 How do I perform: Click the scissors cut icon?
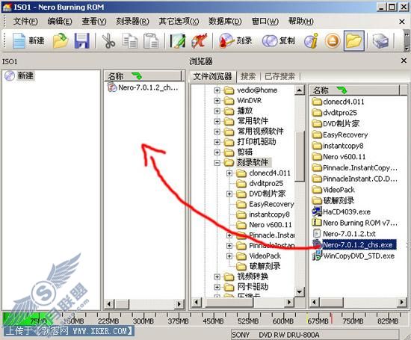click(x=108, y=41)
